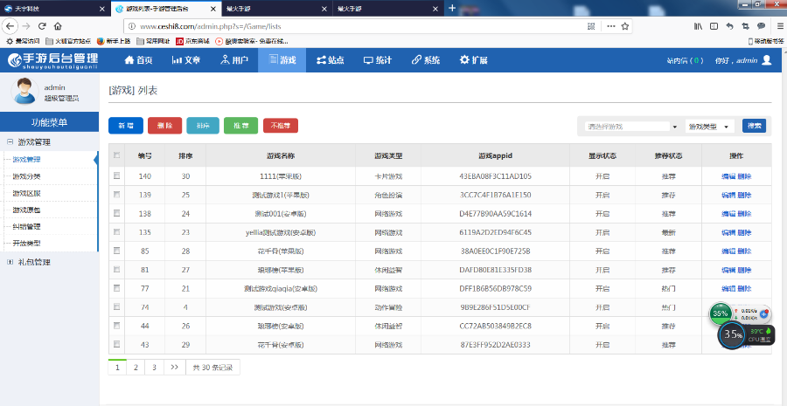Click the 搜索 search button
787x406 pixels.
(x=753, y=126)
